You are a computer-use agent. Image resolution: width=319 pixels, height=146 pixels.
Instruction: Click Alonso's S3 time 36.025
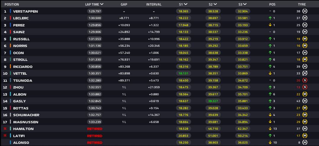pos(243,142)
